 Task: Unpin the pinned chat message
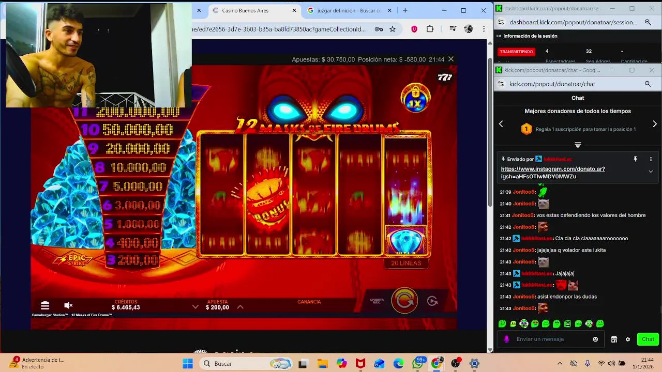click(635, 159)
